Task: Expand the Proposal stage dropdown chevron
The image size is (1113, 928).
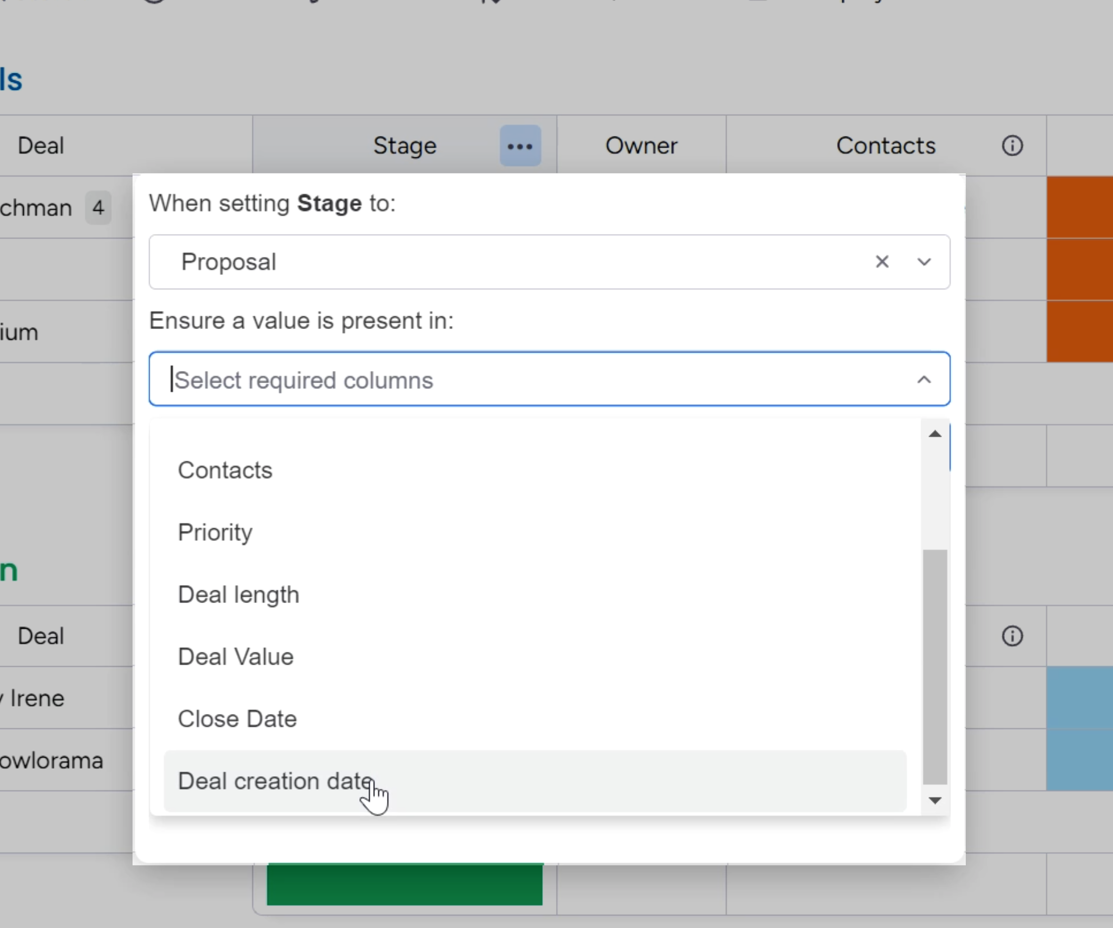Action: point(924,262)
